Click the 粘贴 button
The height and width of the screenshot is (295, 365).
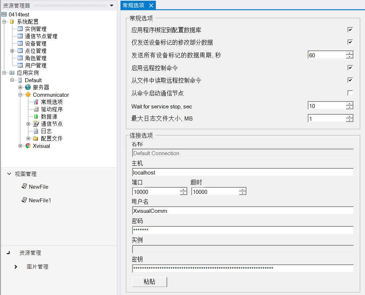click(149, 282)
